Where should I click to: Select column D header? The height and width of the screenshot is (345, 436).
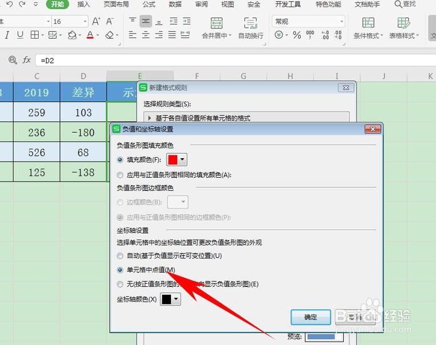(x=83, y=76)
